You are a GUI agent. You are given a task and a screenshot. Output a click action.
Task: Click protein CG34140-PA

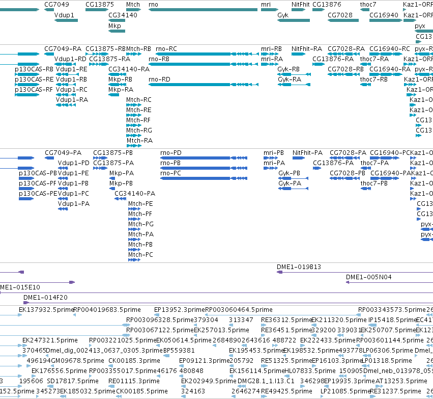(121, 199)
